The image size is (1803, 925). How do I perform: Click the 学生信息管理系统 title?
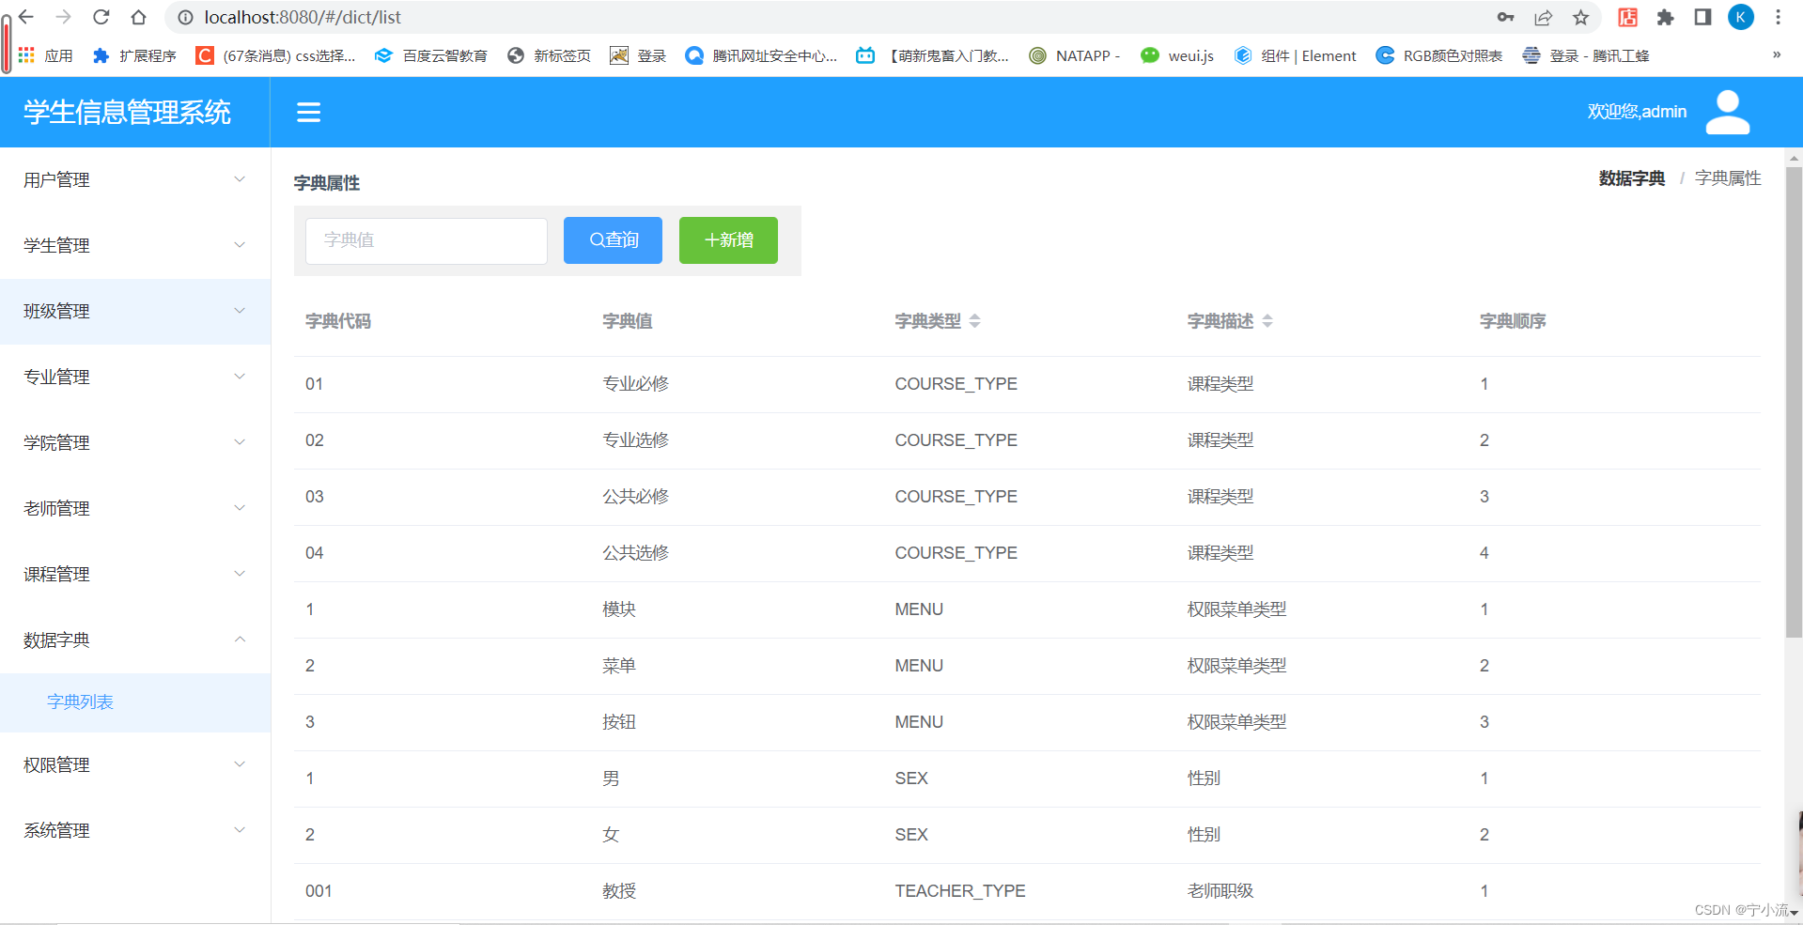127,113
